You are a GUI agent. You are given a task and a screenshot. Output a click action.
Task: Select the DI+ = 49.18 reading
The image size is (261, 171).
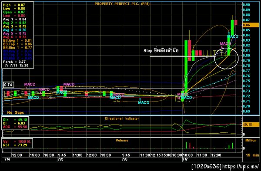[x=15, y=120]
